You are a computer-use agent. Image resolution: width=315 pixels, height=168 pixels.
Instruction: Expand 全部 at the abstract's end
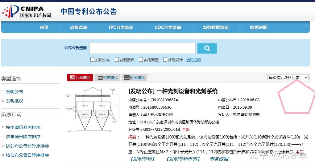[x=300, y=152]
